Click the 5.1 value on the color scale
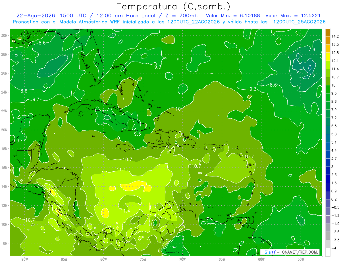This screenshot has width=341, height=263. pyautogui.click(x=334, y=142)
